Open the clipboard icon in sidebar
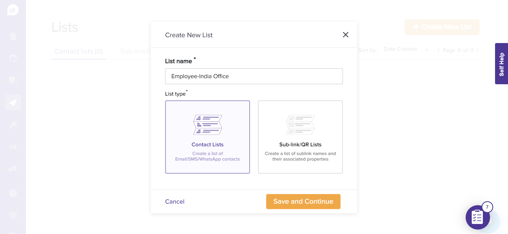Viewport: 508px width, 234px height. (x=13, y=36)
